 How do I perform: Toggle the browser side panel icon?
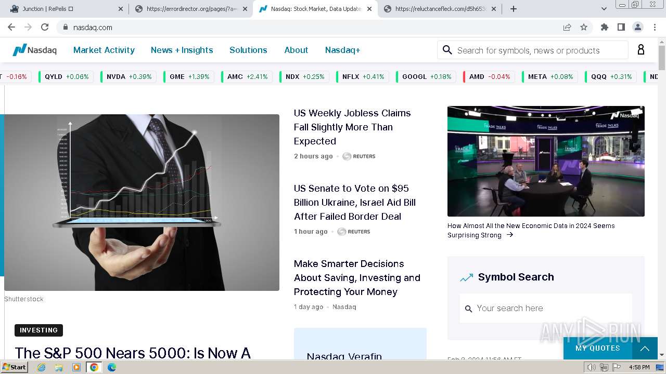pyautogui.click(x=621, y=27)
